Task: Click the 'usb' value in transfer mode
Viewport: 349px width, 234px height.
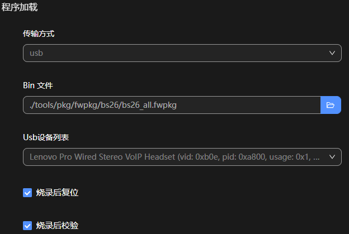Action: 36,53
